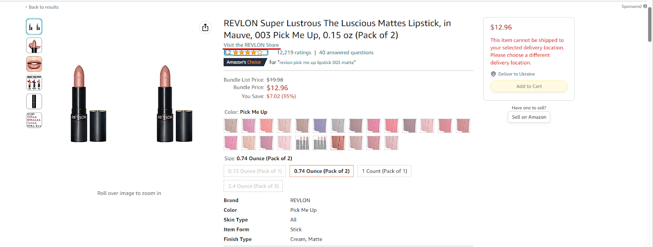Show the lips close-up thumbnail image
The image size is (653, 247).
[34, 64]
